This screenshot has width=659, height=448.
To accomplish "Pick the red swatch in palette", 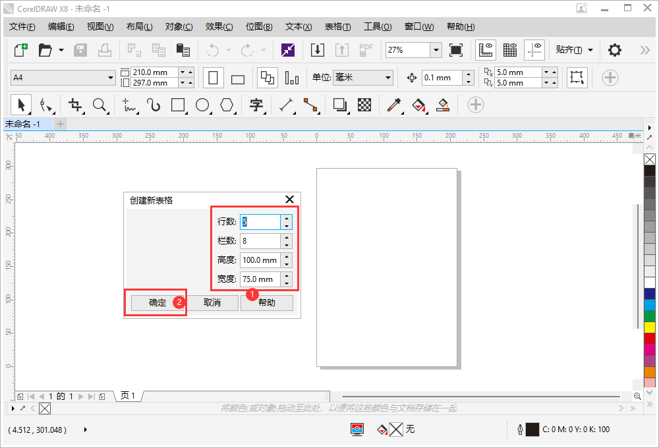I will [x=649, y=339].
